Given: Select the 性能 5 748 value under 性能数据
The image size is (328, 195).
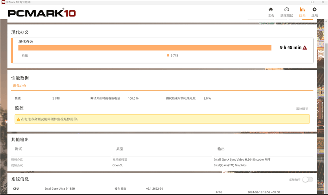Looking at the screenshot, I should tap(56, 98).
